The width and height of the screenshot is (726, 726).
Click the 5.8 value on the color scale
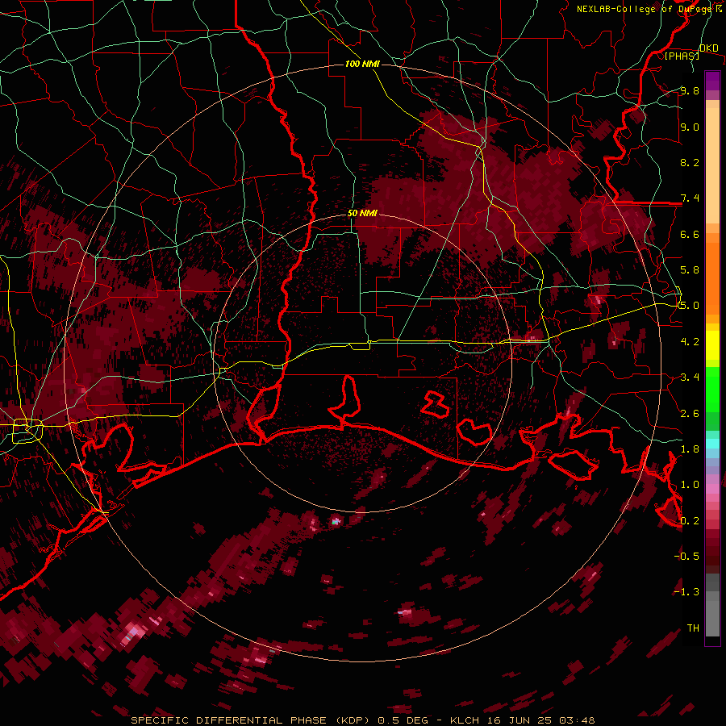(690, 270)
